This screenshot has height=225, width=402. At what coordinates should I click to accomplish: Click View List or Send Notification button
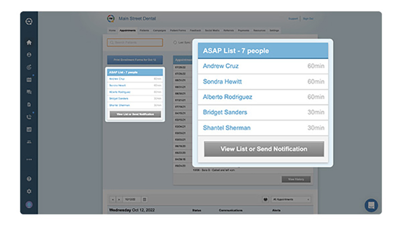coord(264,149)
